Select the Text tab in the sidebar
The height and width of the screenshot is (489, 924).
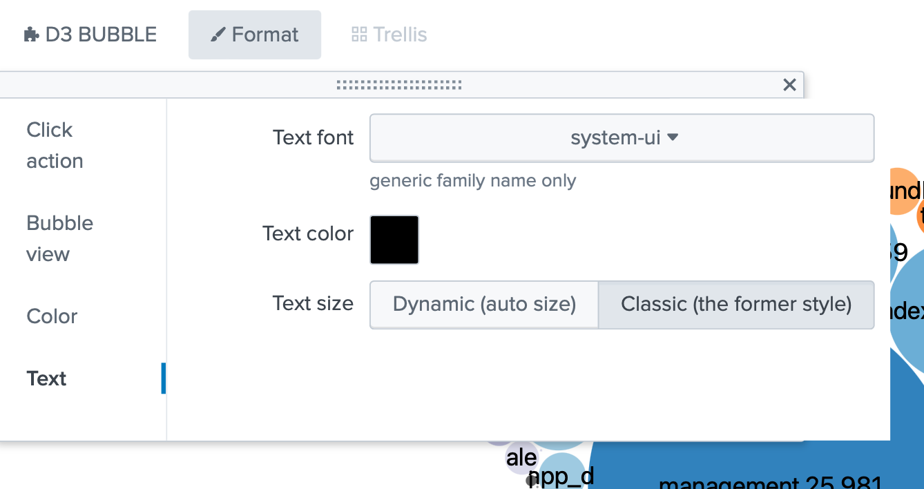point(47,378)
